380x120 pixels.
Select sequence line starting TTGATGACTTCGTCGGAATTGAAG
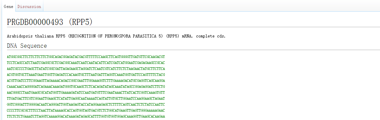86,99
